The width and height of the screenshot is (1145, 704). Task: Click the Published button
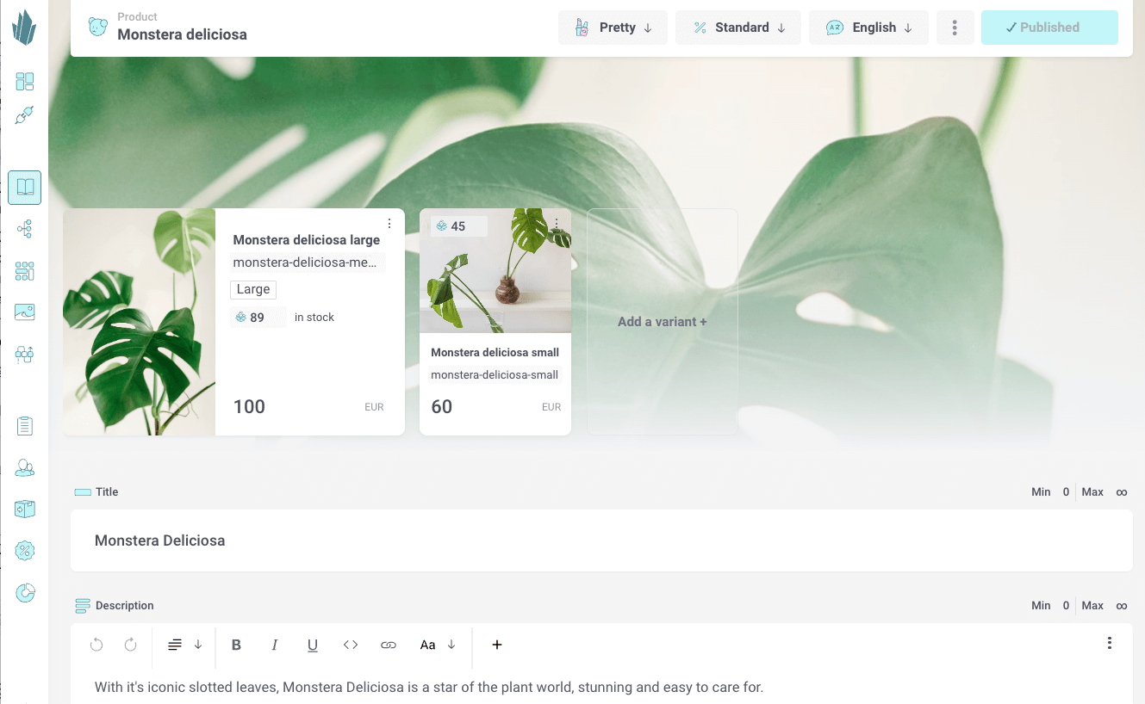(x=1049, y=28)
